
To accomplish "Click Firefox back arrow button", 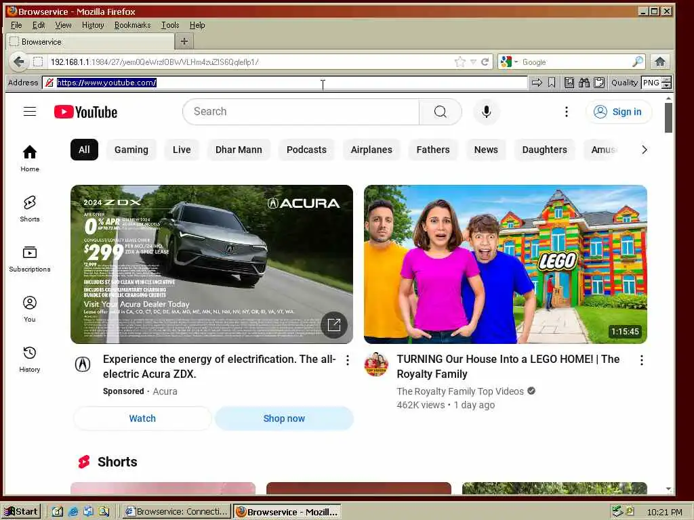I will [x=18, y=62].
